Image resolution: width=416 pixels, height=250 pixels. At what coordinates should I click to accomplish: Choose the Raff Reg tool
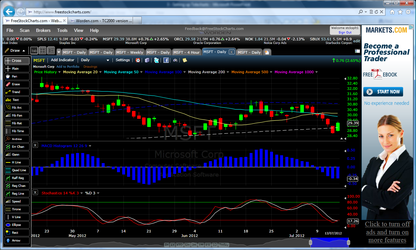pyautogui.click(x=17, y=178)
